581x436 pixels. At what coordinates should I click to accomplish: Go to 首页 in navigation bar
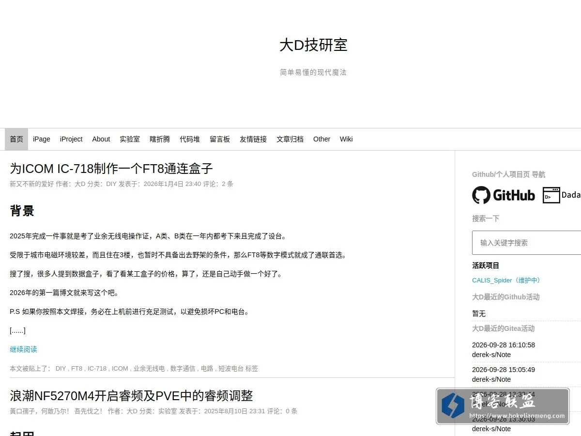(x=16, y=139)
